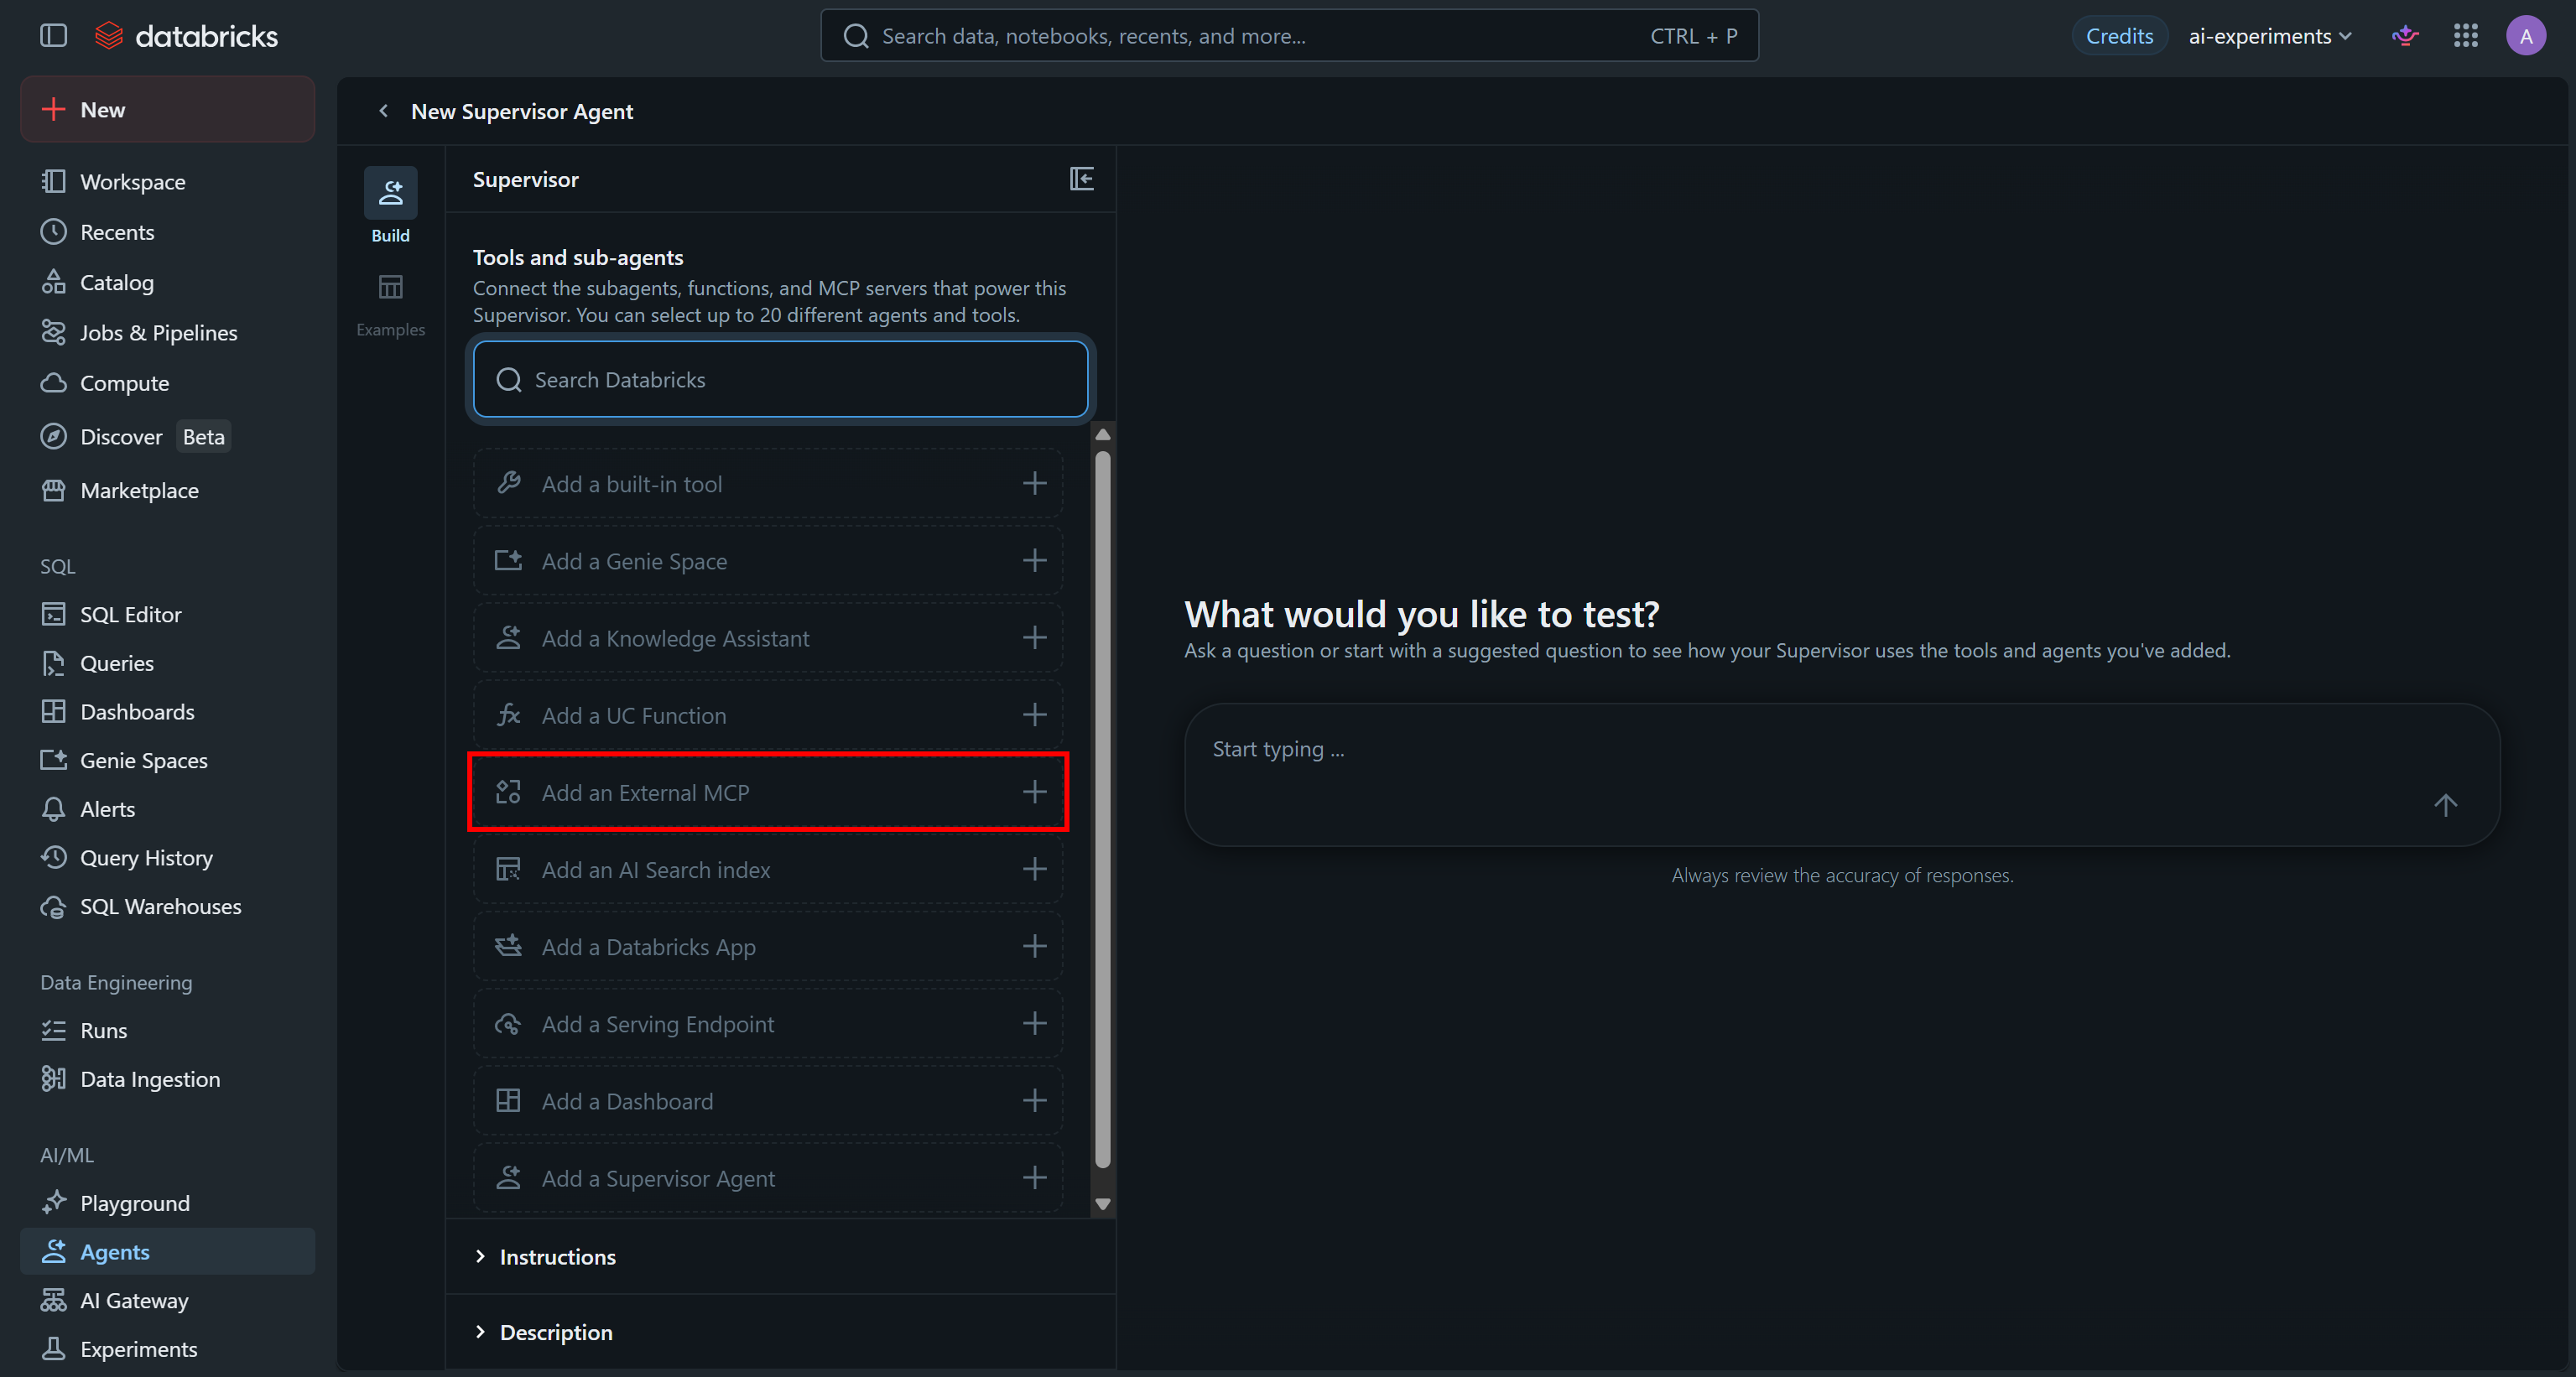Open Catalog in the sidebar
The width and height of the screenshot is (2576, 1377).
pyautogui.click(x=167, y=282)
